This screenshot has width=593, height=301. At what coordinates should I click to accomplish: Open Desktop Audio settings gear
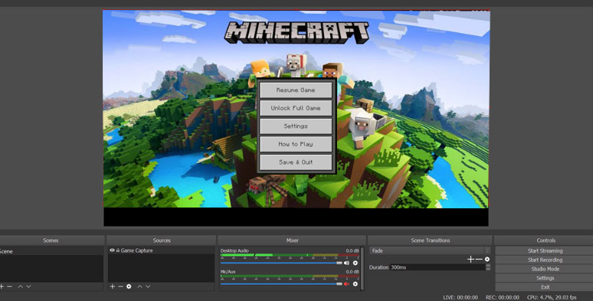(x=355, y=263)
